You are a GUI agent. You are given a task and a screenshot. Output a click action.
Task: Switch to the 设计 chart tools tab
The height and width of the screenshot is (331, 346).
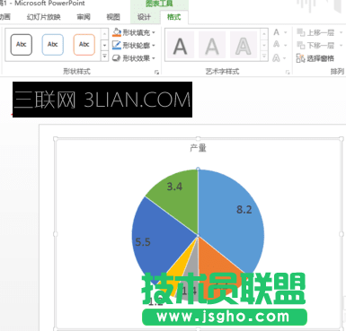[x=144, y=17]
